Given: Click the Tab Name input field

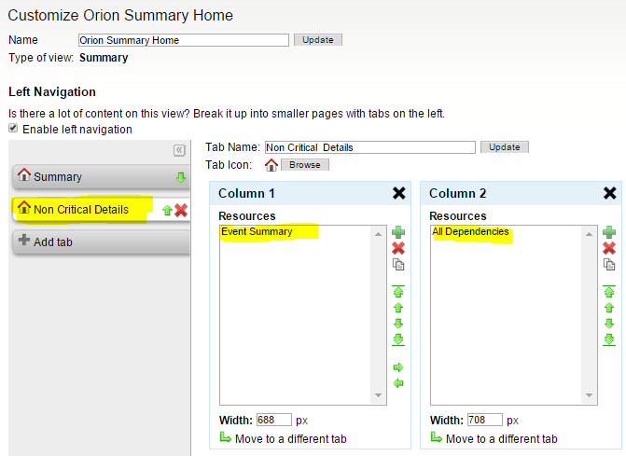Looking at the screenshot, I should click(370, 147).
